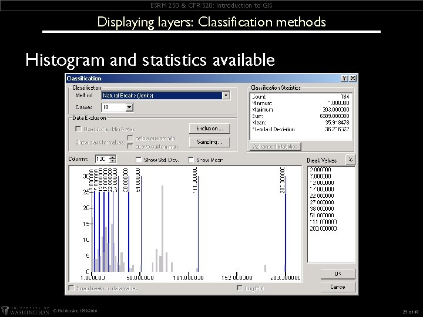Click the blue break line at 111 in histogram

point(199,224)
